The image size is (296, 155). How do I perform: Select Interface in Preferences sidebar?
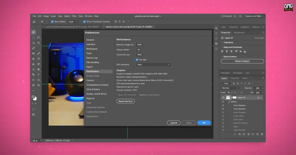[x=91, y=44]
